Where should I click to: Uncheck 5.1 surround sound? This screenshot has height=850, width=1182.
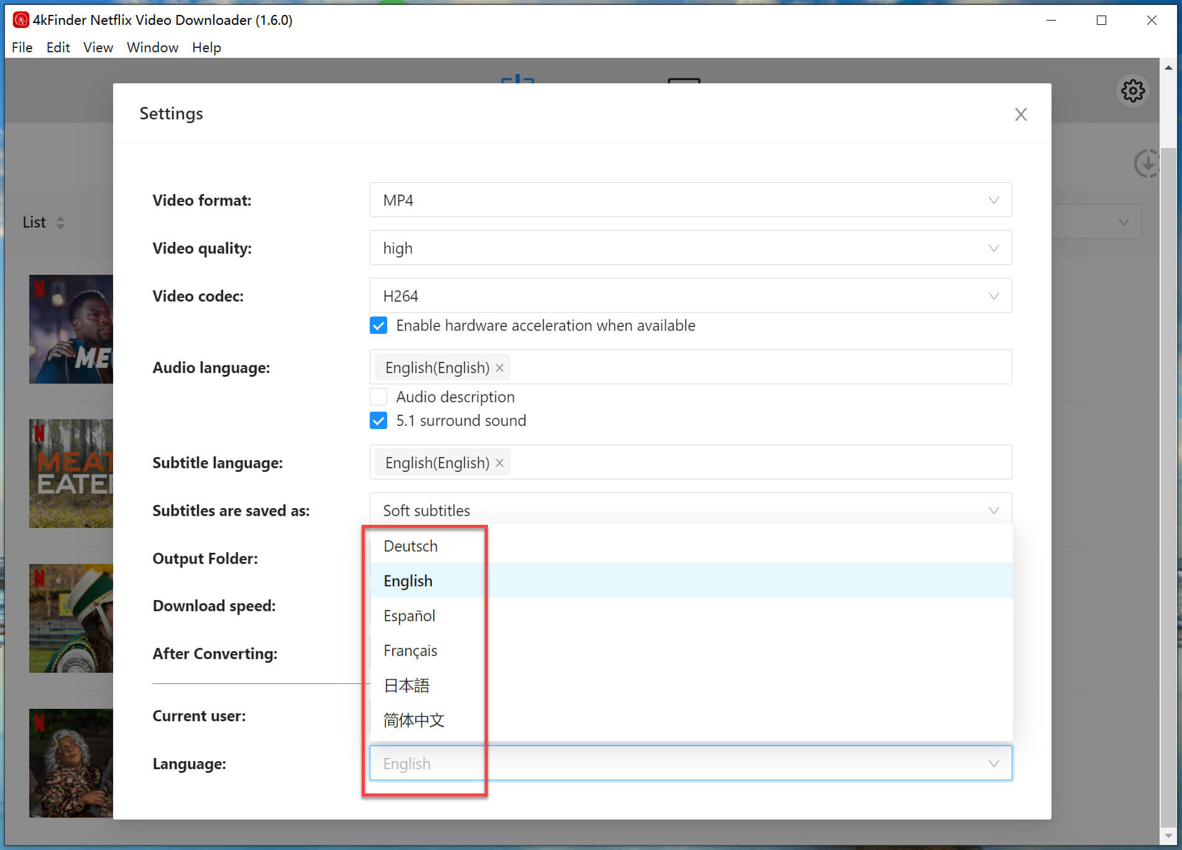coord(378,421)
